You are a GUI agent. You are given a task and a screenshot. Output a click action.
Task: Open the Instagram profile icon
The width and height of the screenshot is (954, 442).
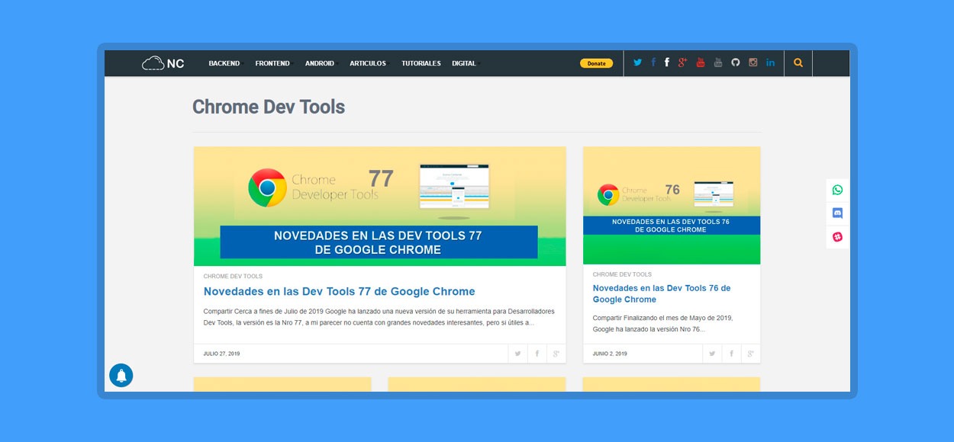point(753,62)
